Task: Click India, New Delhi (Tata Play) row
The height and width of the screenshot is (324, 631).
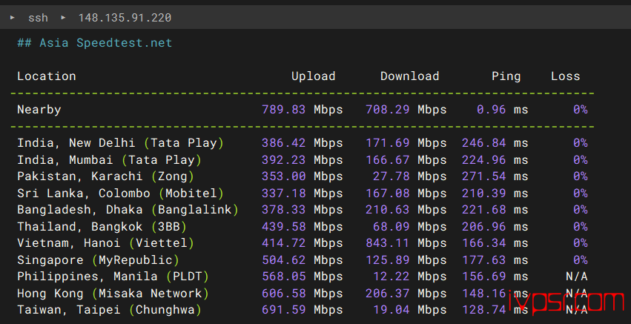Action: [302, 143]
